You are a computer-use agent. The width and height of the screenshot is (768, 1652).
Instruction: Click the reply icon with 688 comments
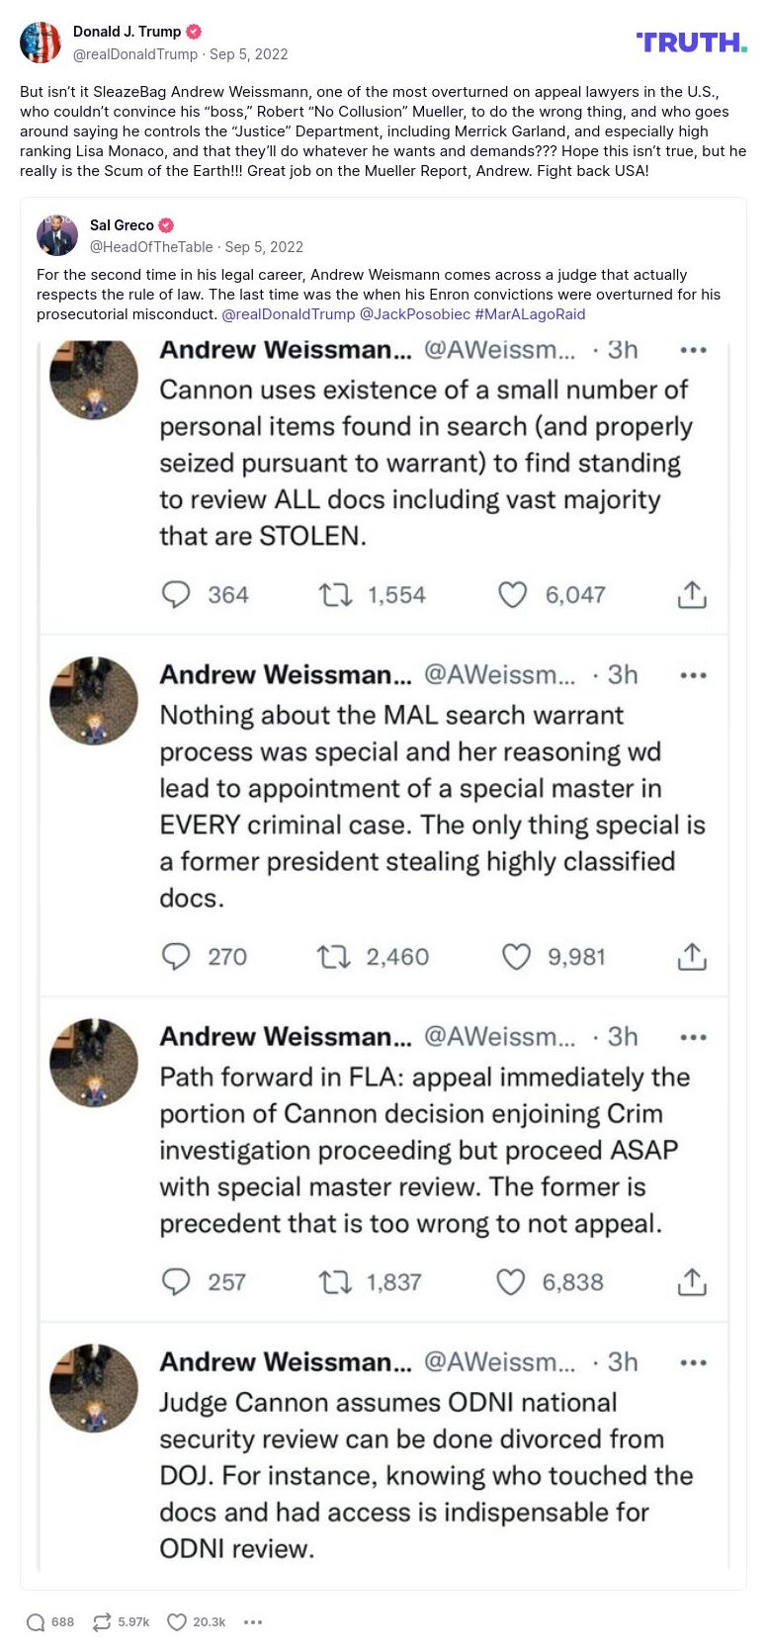(37, 1622)
